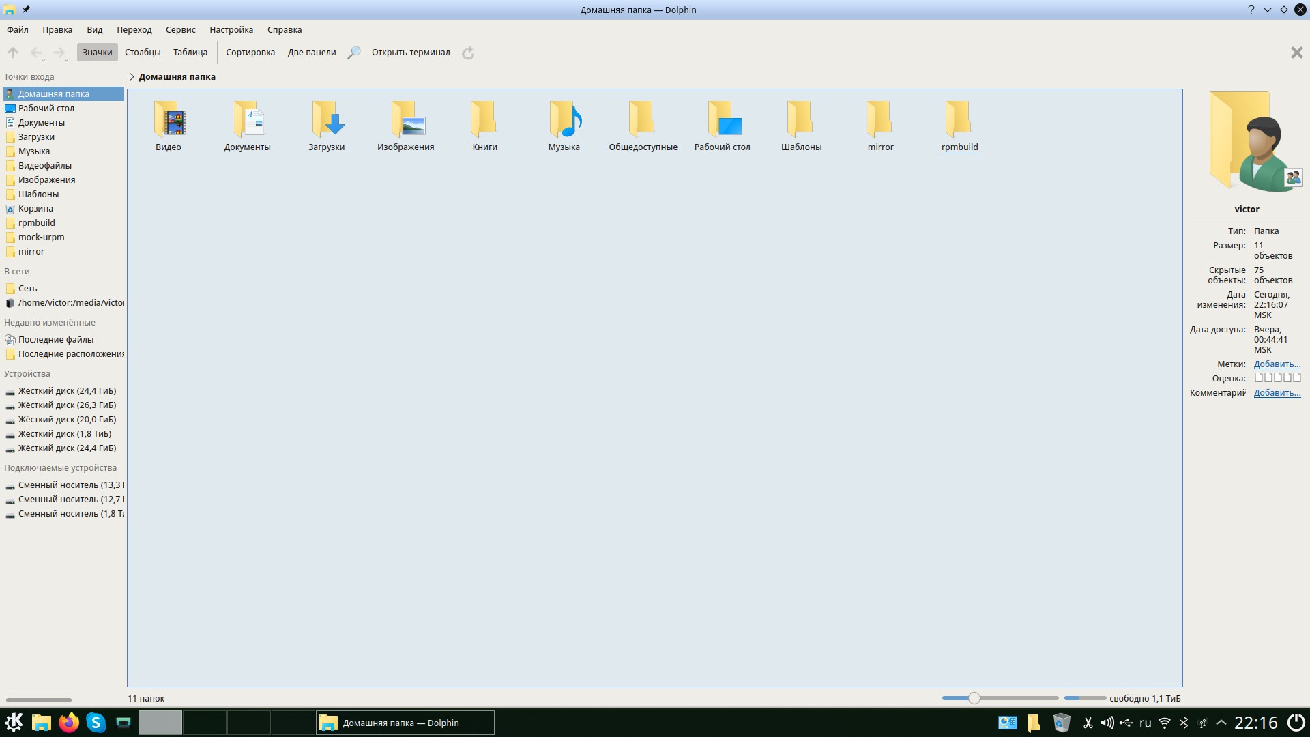Switch view mode to Столбцы
The width and height of the screenshot is (1310, 737).
coord(143,53)
